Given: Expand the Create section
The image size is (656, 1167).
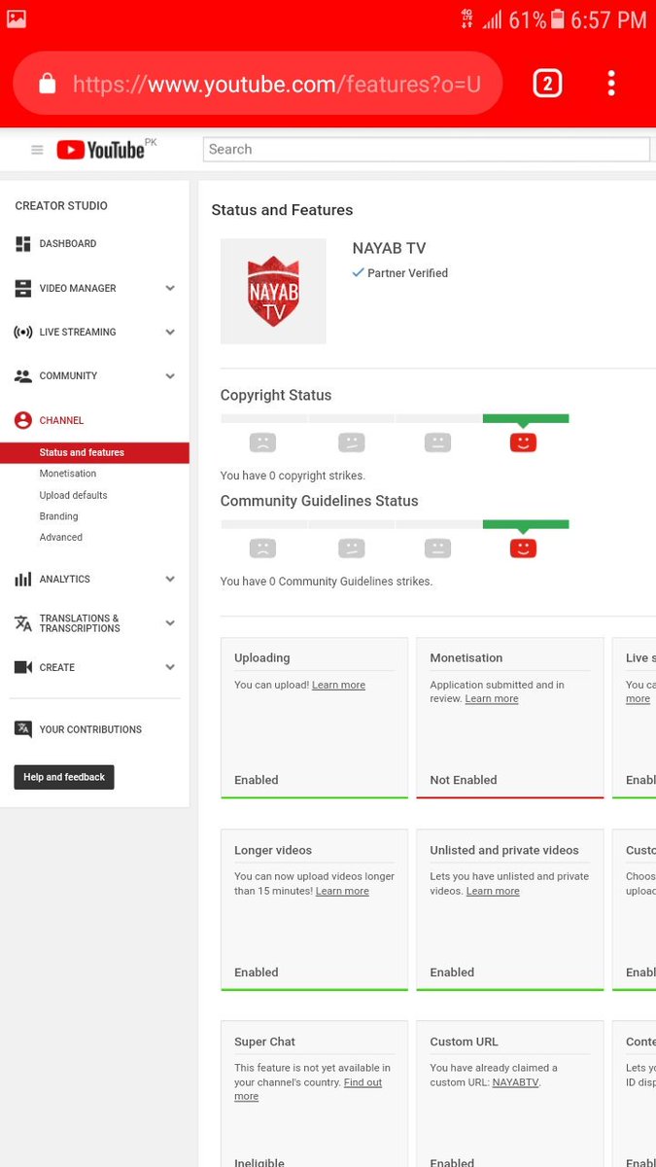Looking at the screenshot, I should (170, 667).
